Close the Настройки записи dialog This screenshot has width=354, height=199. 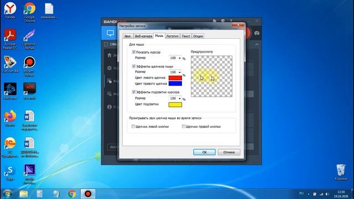click(x=238, y=25)
